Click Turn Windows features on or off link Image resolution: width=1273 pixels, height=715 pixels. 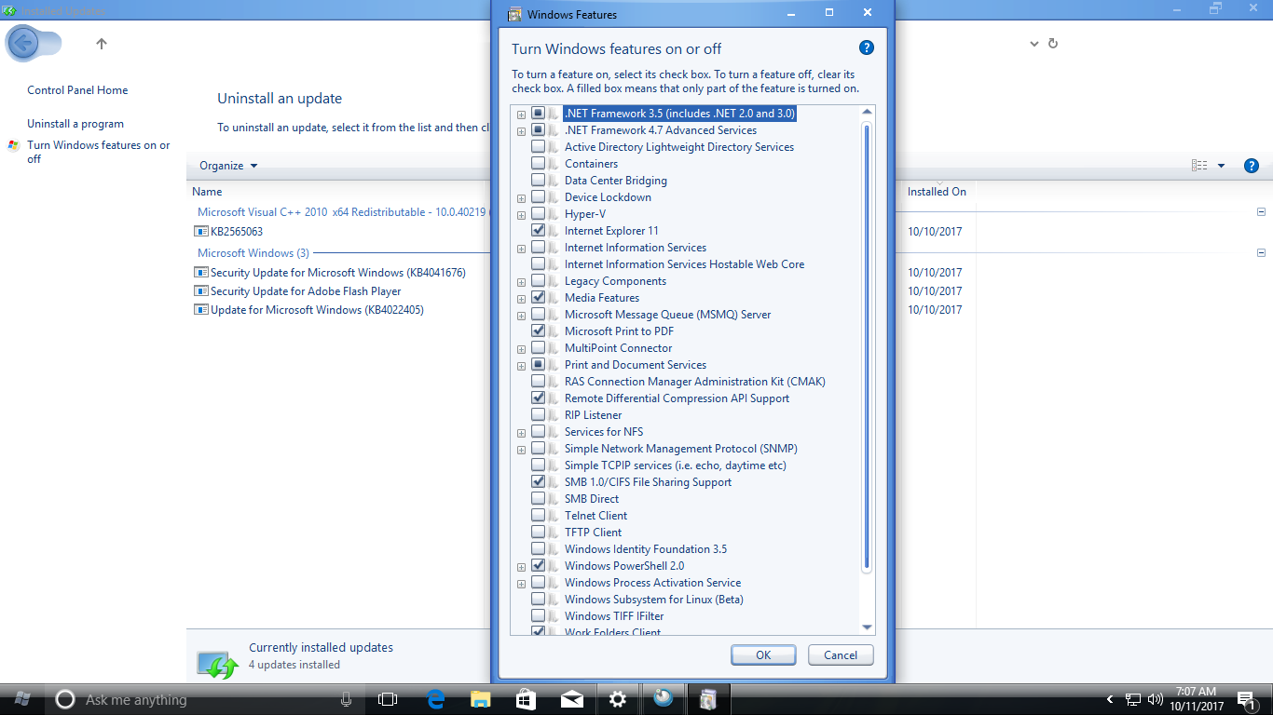pyautogui.click(x=99, y=152)
